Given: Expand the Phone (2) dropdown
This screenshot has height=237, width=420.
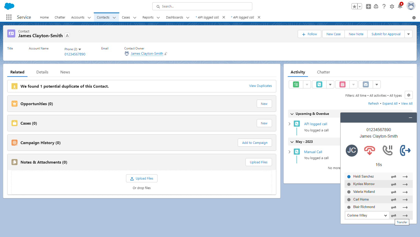Looking at the screenshot, I should (80, 49).
